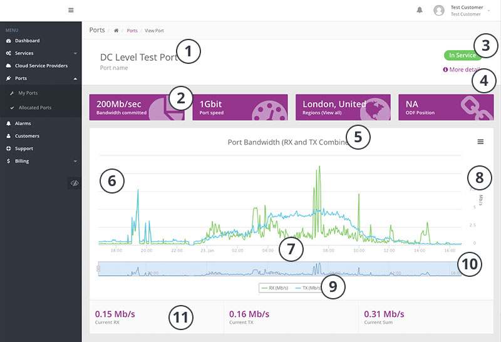Click the Alarms bell icon in sidebar
Image resolution: width=501 pixels, height=342 pixels.
9,123
